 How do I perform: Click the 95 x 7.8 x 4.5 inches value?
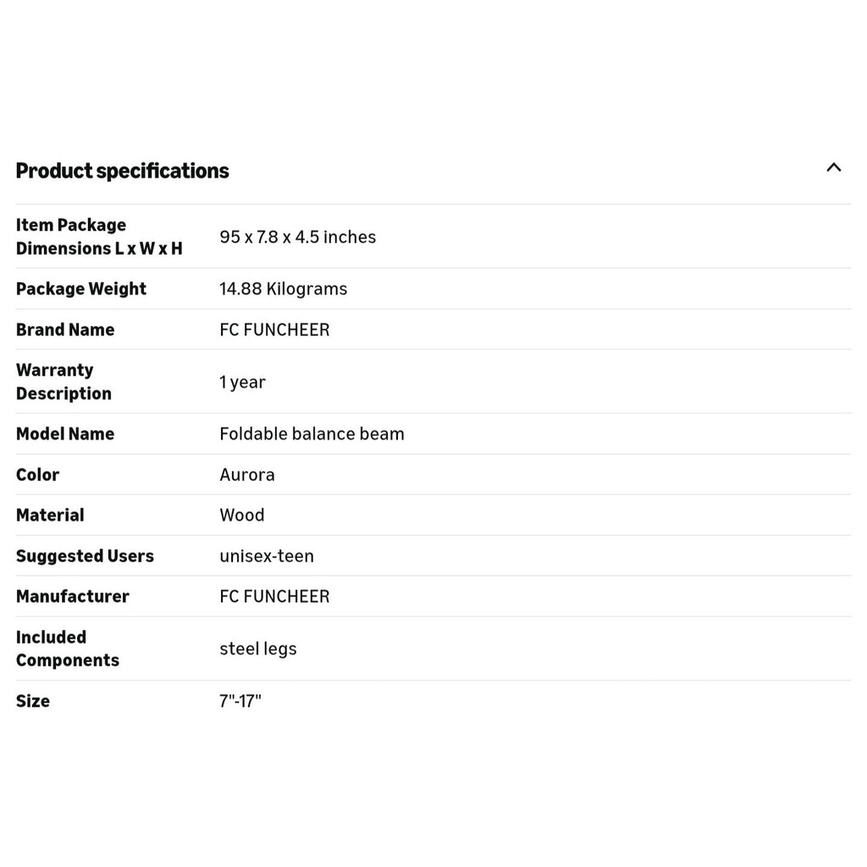point(297,237)
